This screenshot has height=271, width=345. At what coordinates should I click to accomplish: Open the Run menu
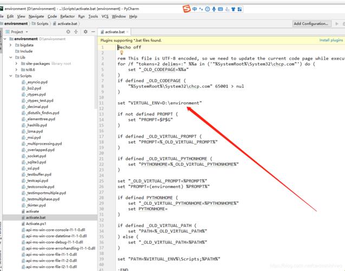[x=81, y=16]
